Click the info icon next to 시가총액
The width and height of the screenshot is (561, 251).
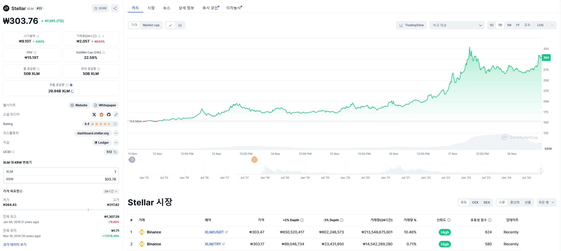(x=38, y=36)
